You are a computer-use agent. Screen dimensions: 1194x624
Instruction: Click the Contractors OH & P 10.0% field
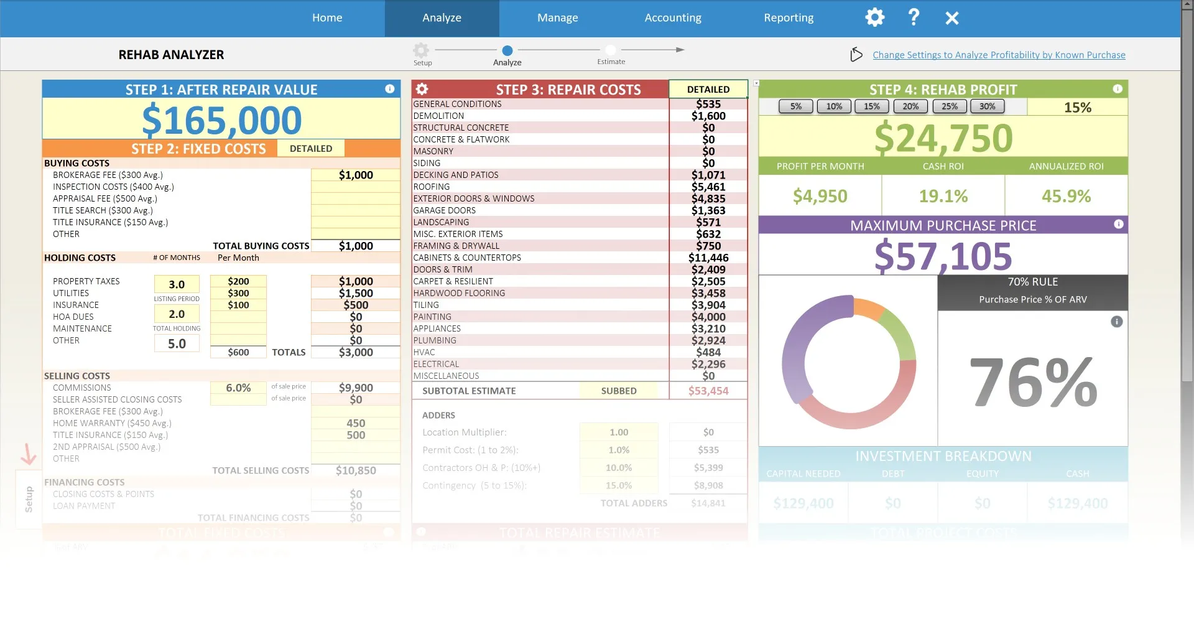[x=619, y=467]
